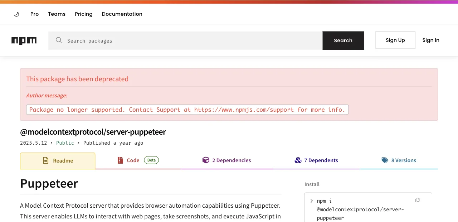Screen dimensions: 458x222
Task: Click the deprecation author message text
Action: coord(187,110)
